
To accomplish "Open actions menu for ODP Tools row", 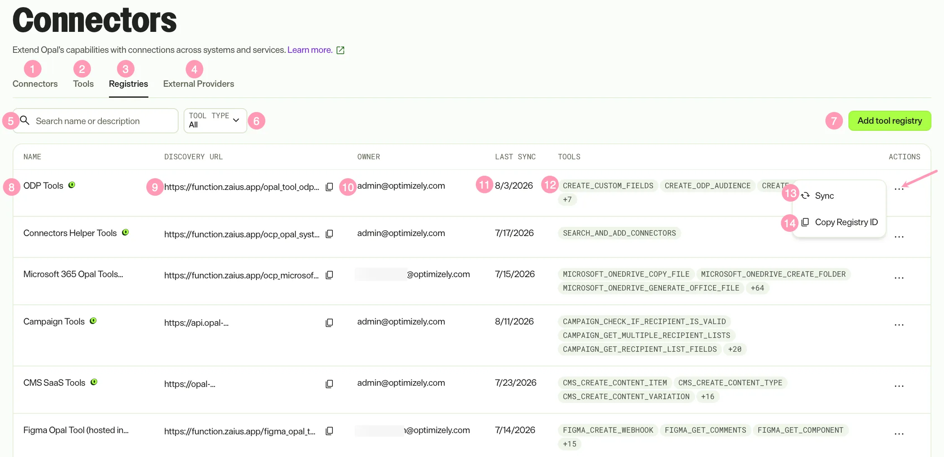I will tap(899, 189).
